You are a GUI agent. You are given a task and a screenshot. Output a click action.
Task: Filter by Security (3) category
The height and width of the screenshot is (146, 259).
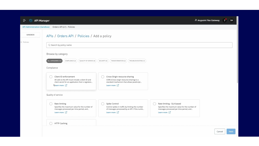coord(103,61)
